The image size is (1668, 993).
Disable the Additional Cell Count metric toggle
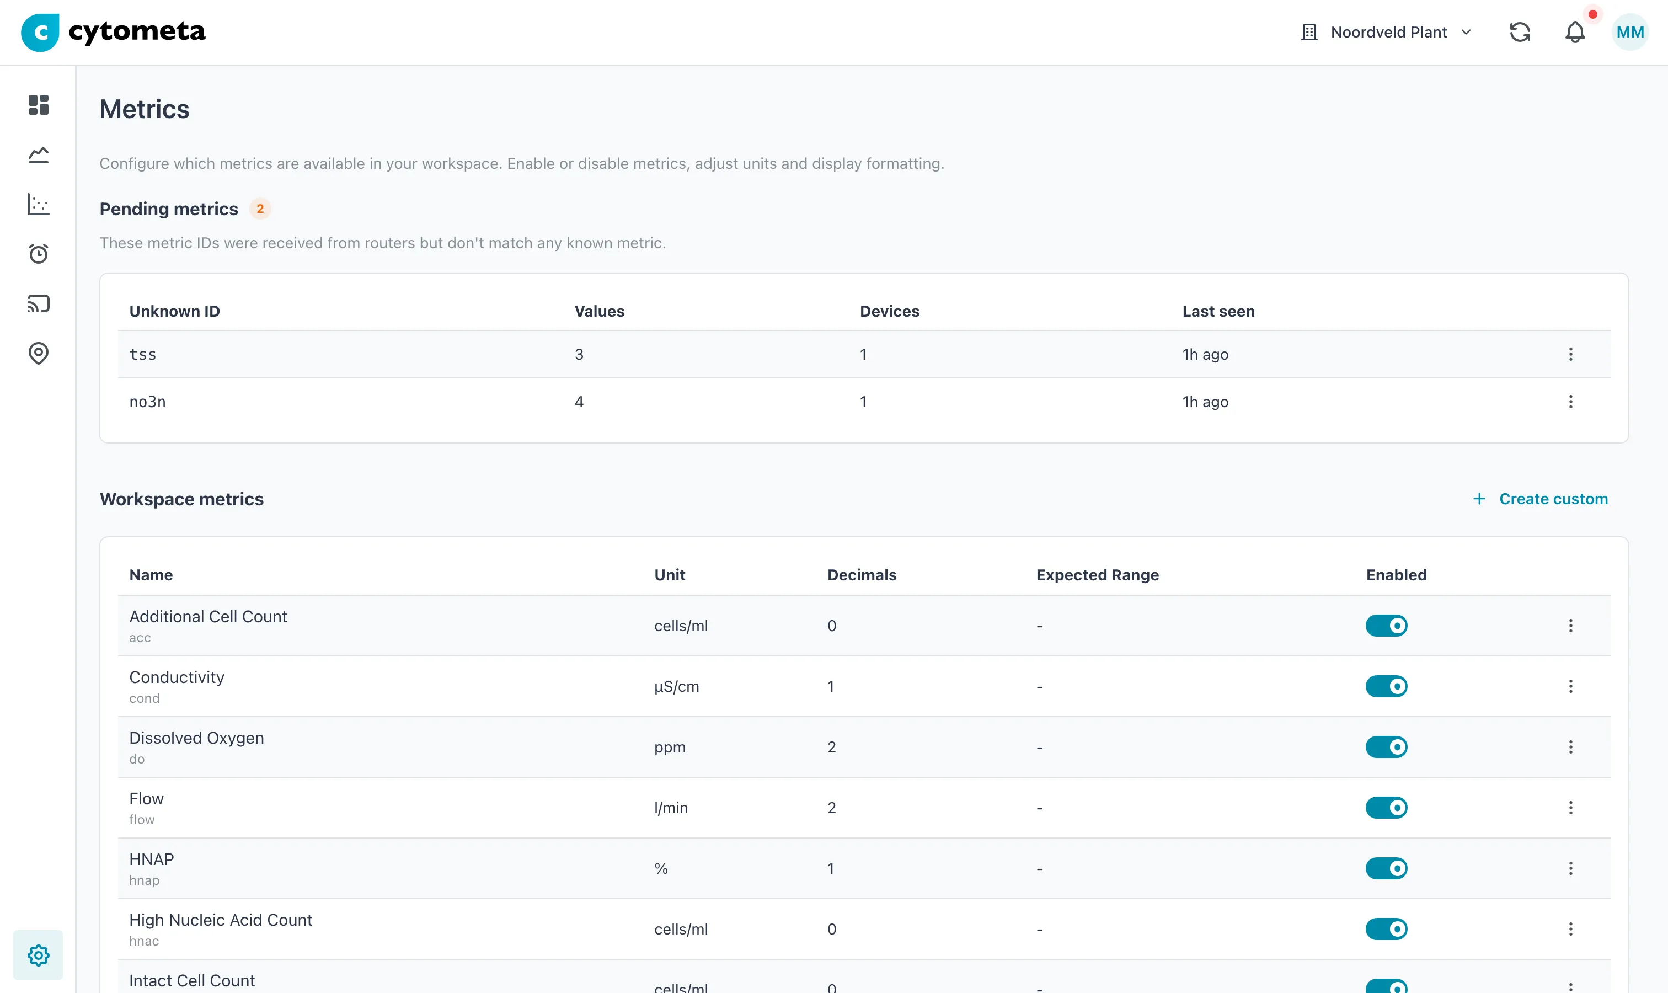1386,626
